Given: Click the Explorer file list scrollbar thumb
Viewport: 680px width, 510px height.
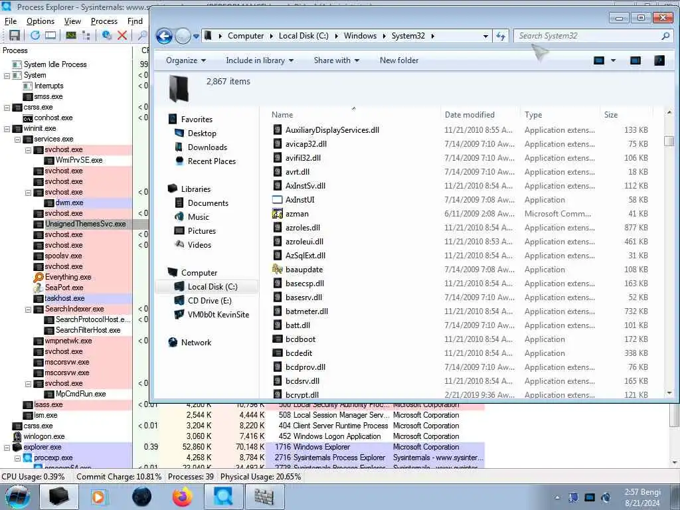Looking at the screenshot, I should [x=669, y=141].
